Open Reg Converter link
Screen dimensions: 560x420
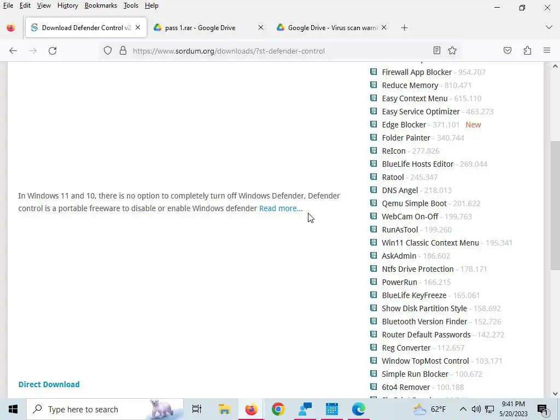(x=406, y=348)
